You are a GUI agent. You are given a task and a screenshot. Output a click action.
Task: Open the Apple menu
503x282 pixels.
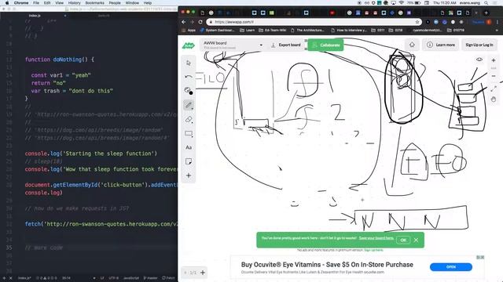pos(7,3)
